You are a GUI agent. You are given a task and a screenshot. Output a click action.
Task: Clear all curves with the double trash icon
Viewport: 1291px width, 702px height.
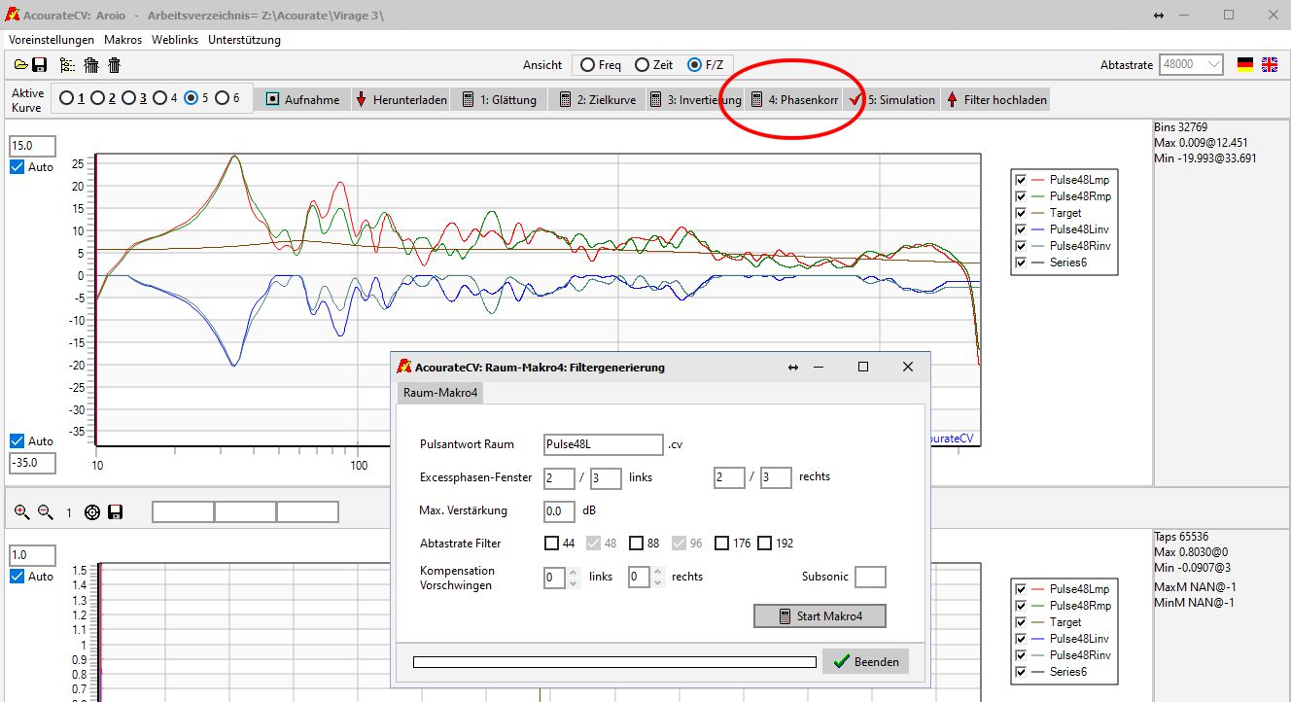pyautogui.click(x=91, y=65)
